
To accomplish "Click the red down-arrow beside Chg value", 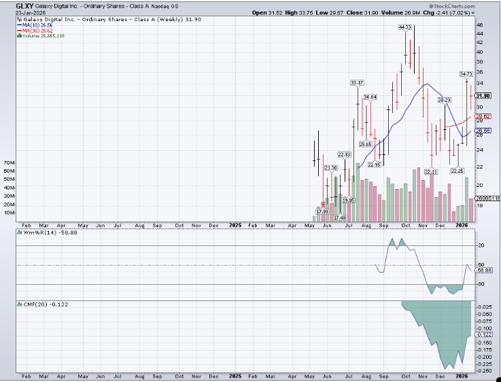I will point(473,12).
